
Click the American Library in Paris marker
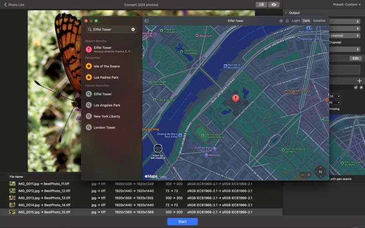[x=286, y=92]
